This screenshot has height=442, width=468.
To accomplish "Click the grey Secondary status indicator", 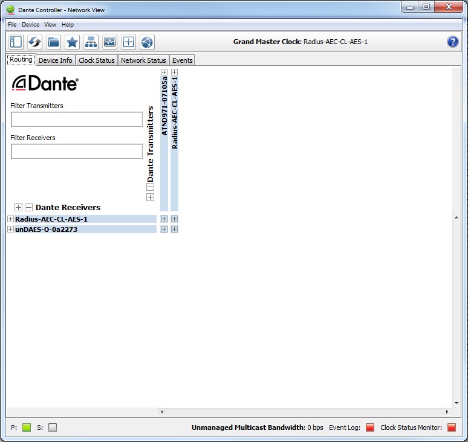I will tap(53, 428).
